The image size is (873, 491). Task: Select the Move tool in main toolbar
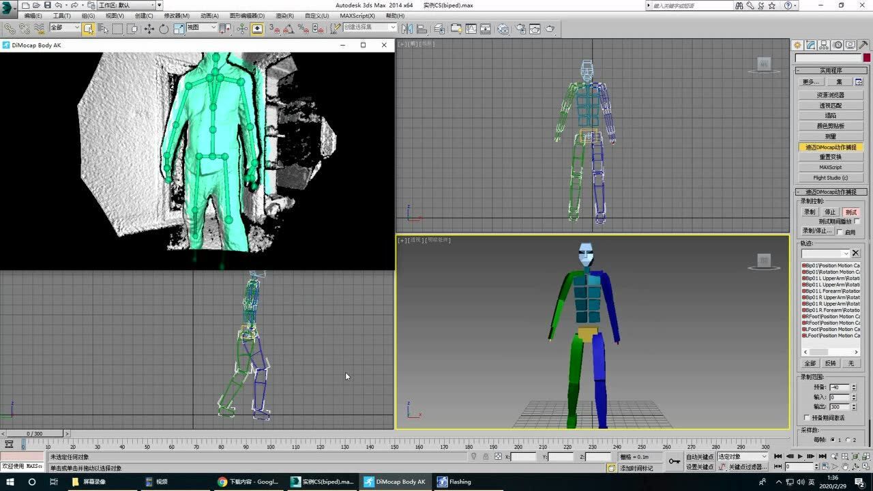coord(149,29)
